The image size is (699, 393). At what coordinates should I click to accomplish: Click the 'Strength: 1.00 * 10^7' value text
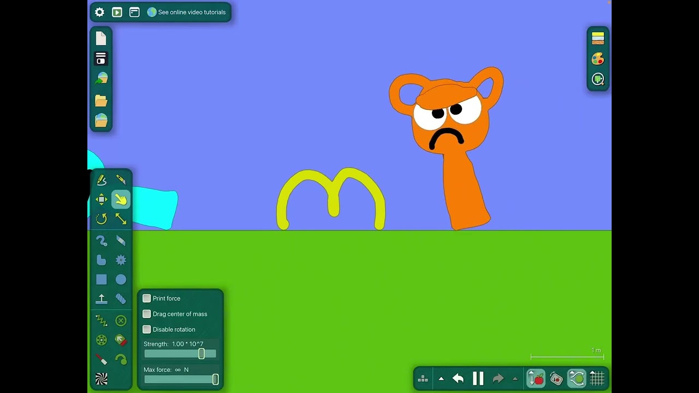174,344
